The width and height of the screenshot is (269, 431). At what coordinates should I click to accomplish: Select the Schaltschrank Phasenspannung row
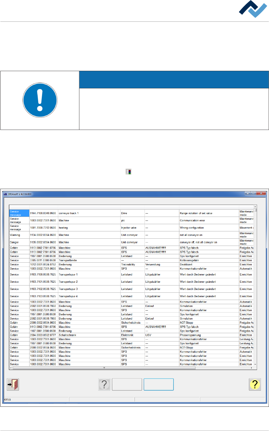131,335
